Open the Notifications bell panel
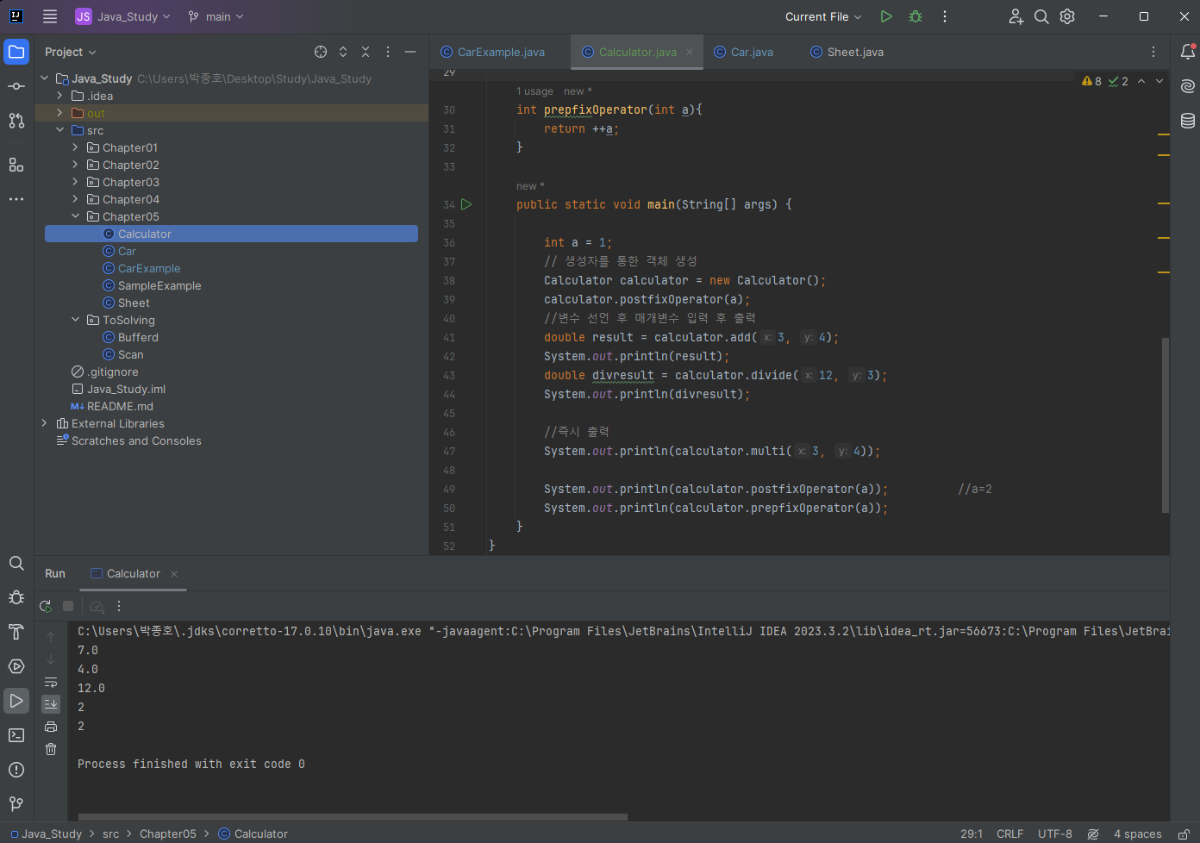 point(1187,52)
